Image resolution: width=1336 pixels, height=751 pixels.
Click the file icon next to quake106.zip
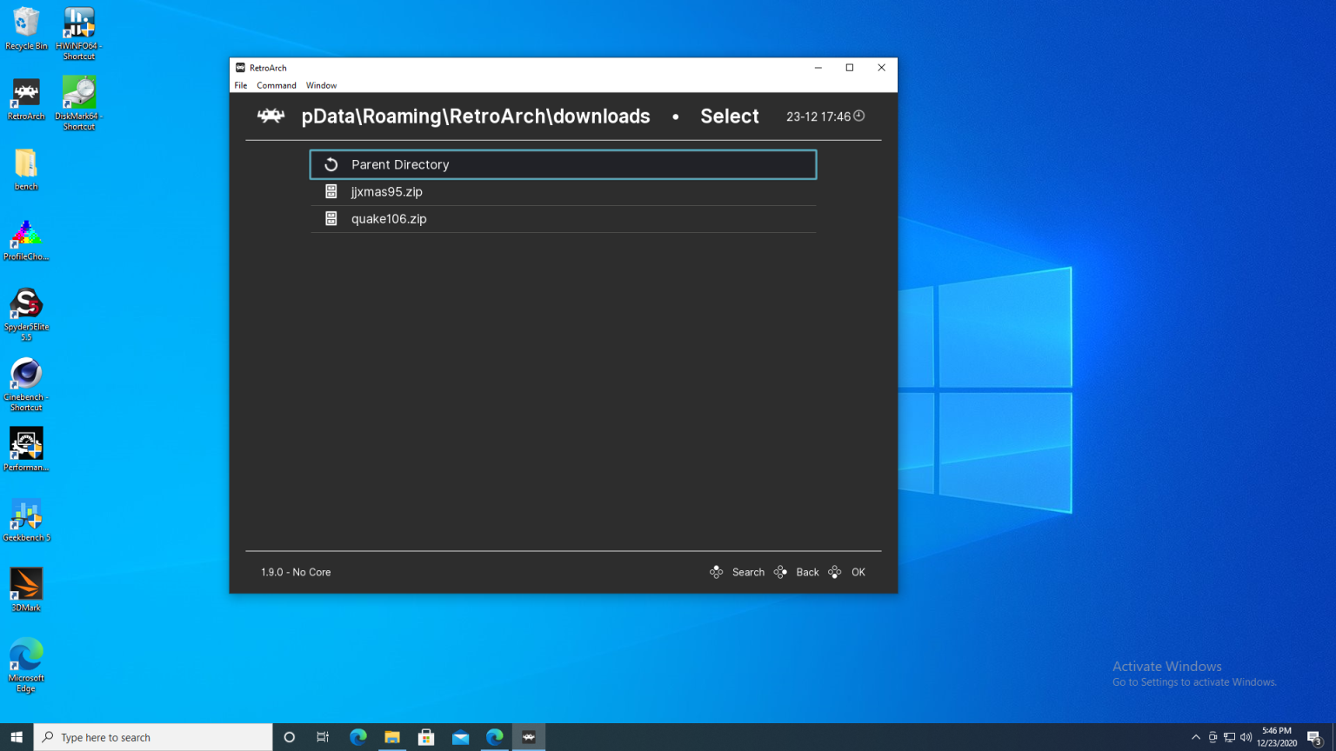(x=331, y=218)
